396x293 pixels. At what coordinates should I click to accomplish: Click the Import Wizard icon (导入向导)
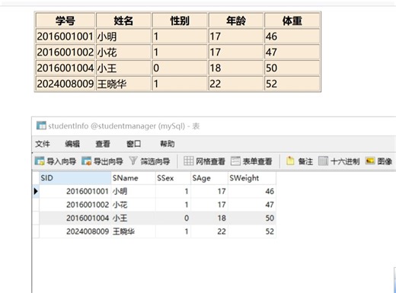coord(40,161)
